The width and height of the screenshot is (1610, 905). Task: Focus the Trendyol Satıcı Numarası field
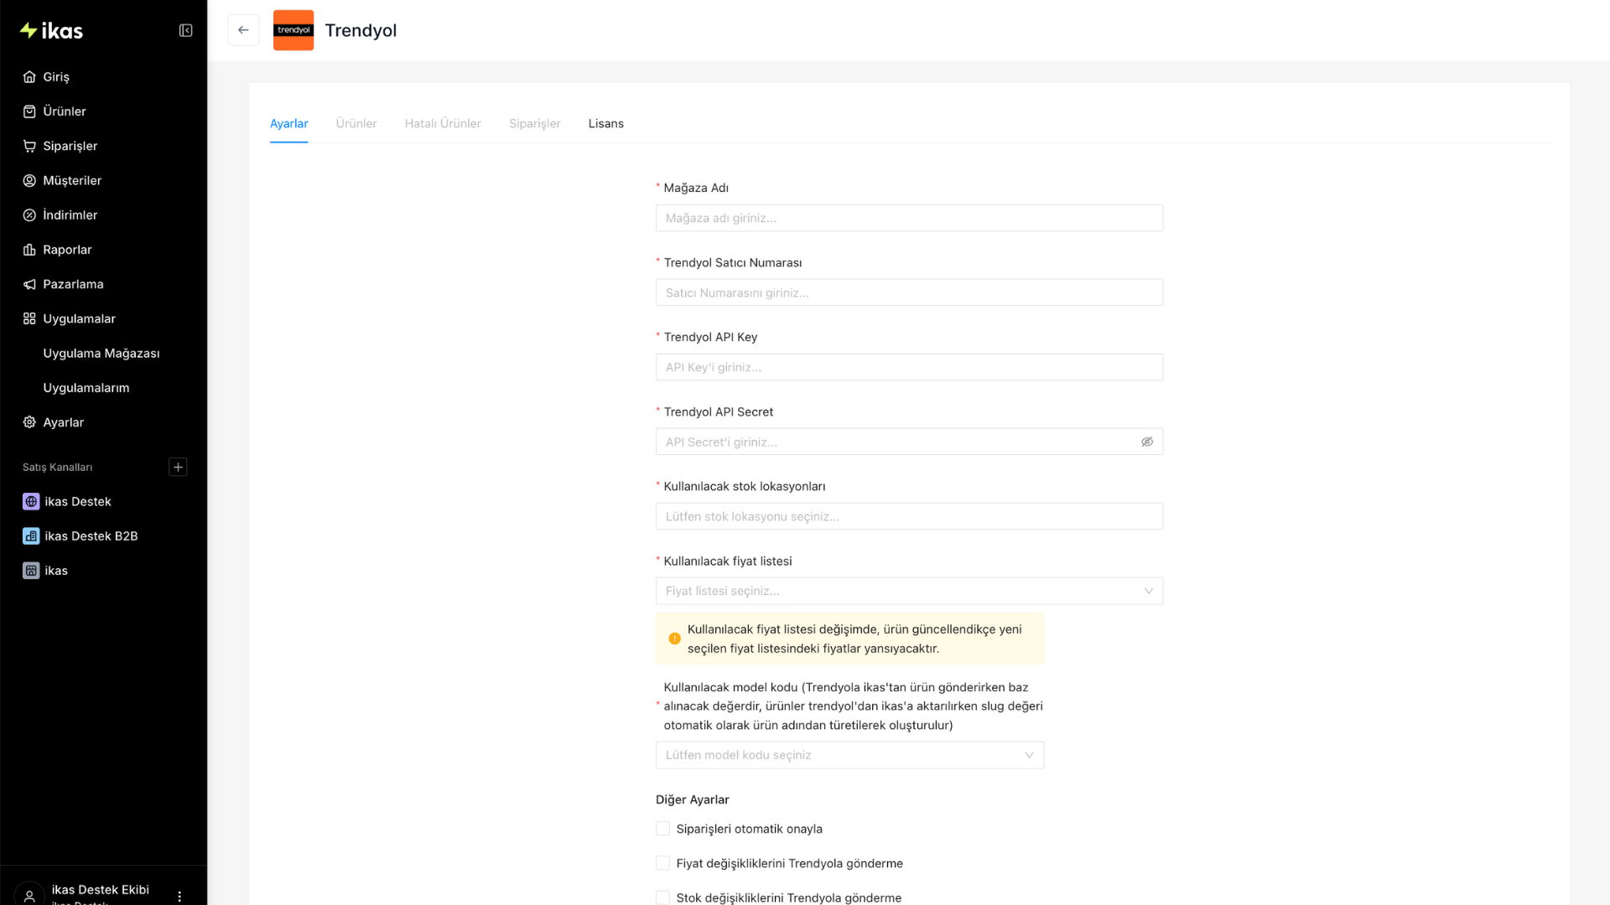[x=909, y=292]
